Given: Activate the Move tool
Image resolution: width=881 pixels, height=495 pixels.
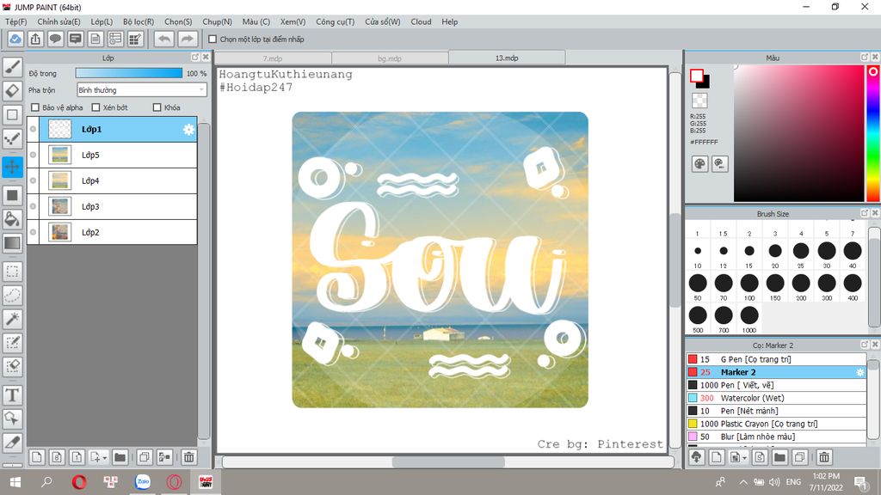Looking at the screenshot, I should click(12, 167).
